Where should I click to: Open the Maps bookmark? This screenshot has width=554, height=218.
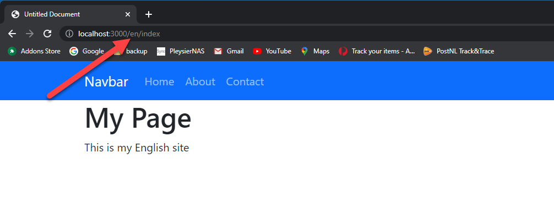(x=315, y=51)
